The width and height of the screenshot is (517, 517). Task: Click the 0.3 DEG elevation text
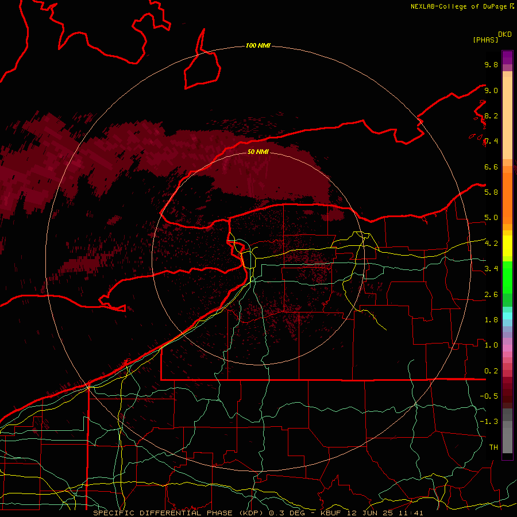pyautogui.click(x=286, y=513)
